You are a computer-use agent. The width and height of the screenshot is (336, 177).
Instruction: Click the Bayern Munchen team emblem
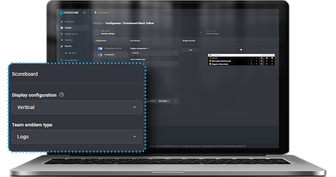click(x=210, y=64)
